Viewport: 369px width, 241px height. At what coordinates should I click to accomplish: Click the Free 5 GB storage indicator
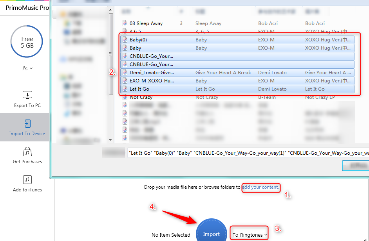(x=27, y=42)
